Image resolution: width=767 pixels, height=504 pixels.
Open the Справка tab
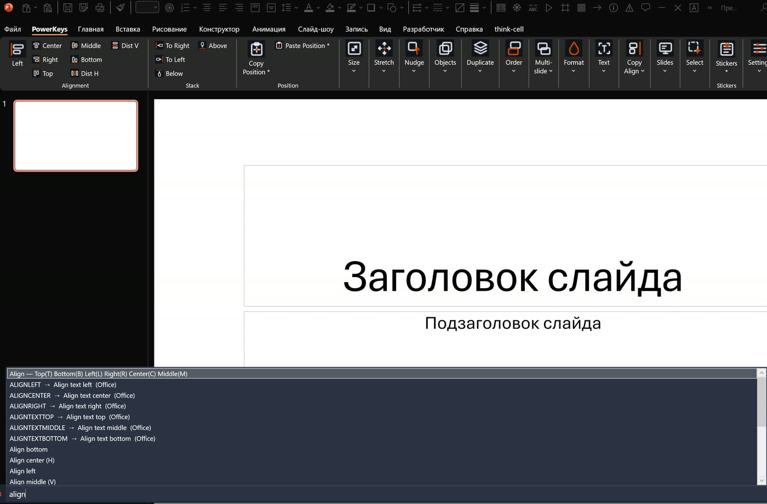[x=469, y=29]
